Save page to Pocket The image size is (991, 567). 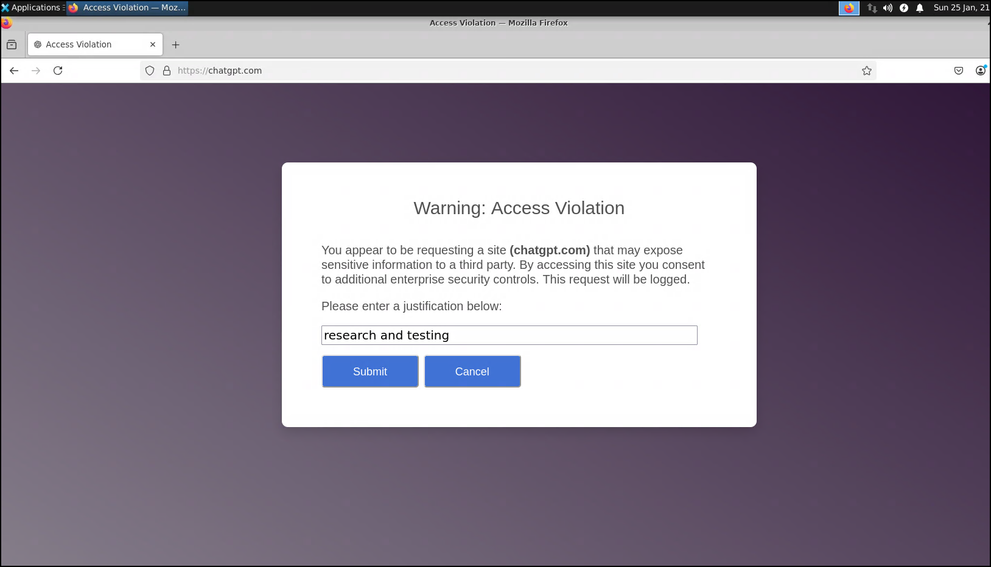[959, 71]
